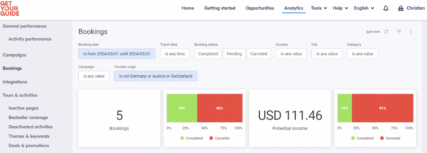The height and width of the screenshot is (153, 427).
Task: Switch to the Getting started page
Action: 220,8
